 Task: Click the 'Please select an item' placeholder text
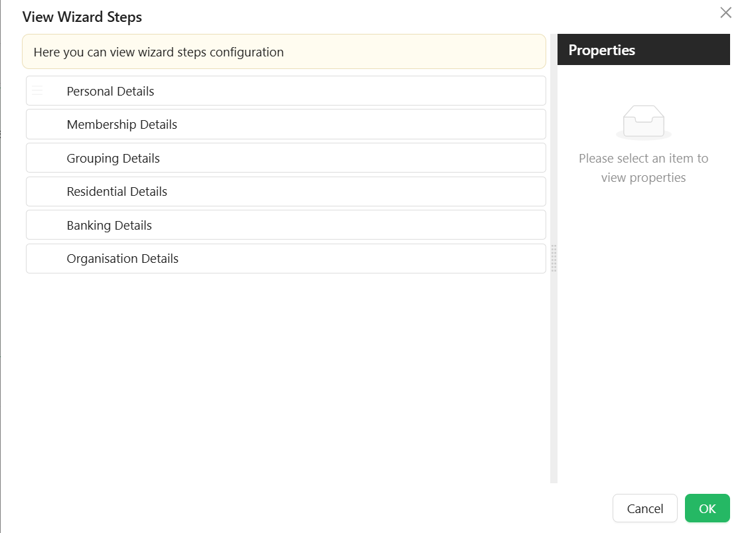pyautogui.click(x=644, y=168)
